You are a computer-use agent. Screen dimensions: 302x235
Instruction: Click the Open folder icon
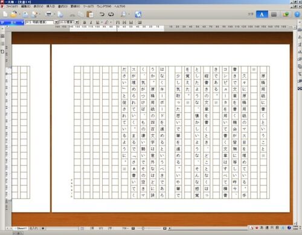click(13, 15)
